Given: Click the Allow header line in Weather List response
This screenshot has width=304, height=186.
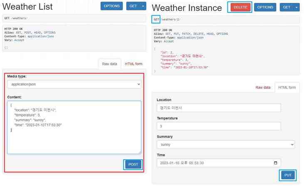Looking at the screenshot, I should pyautogui.click(x=30, y=32).
